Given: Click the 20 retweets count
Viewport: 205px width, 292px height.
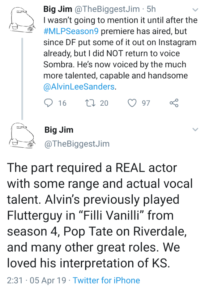Looking at the screenshot, I should [x=104, y=103].
